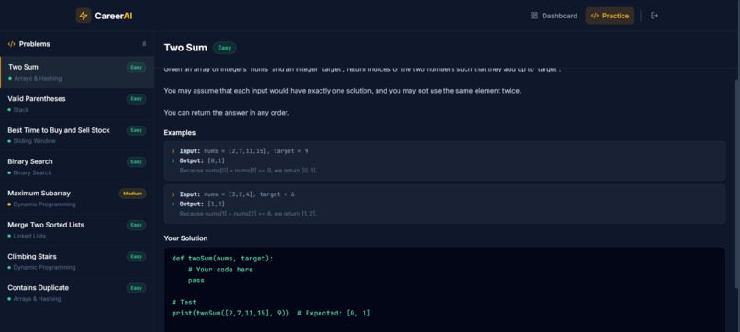Click the 'exactly one solution' description sentence
This screenshot has height=332, width=740.
(342, 91)
